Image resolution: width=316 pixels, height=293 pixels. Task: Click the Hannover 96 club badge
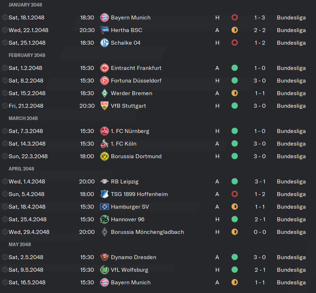pos(104,219)
